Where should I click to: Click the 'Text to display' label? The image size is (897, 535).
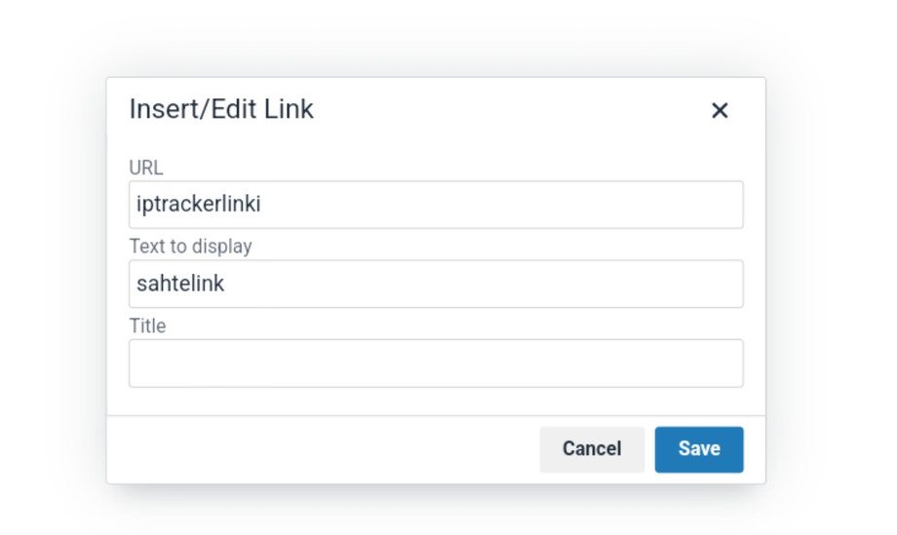coord(190,247)
